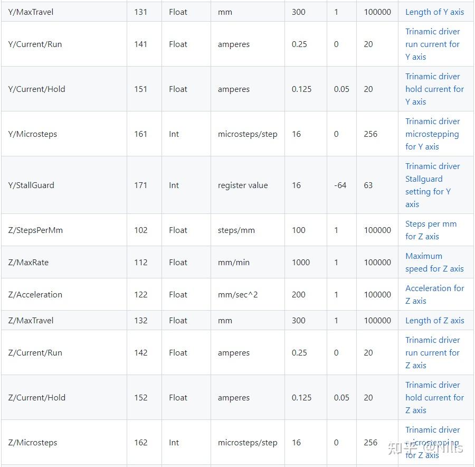The width and height of the screenshot is (475, 467).
Task: Open "Trinamic driver hold current for Z axis" link
Action: pyautogui.click(x=434, y=398)
